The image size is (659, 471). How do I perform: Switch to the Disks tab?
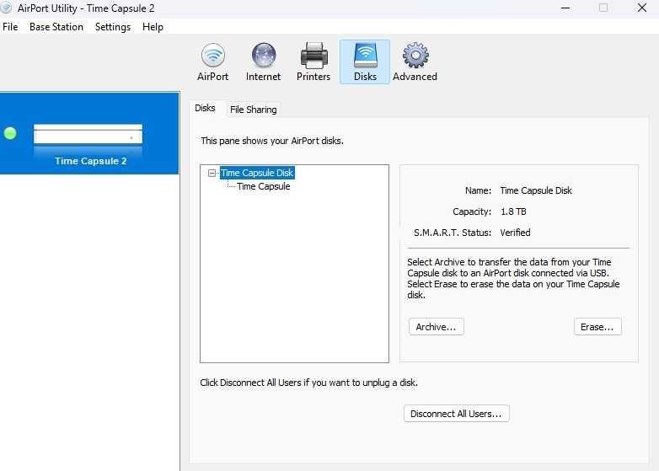[205, 109]
